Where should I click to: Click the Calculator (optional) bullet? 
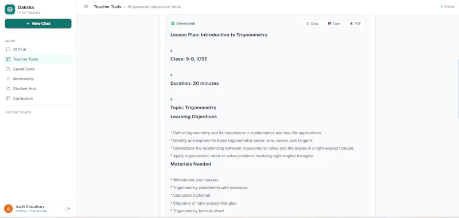click(190, 195)
